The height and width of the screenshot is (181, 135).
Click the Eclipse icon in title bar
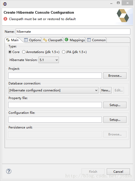click(x=5, y=4)
